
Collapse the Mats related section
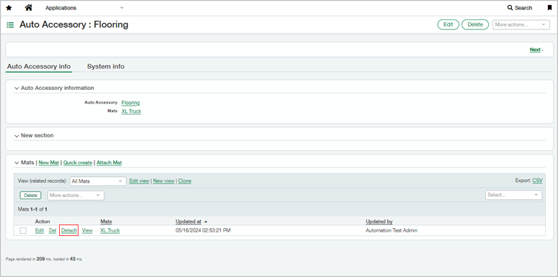click(17, 163)
